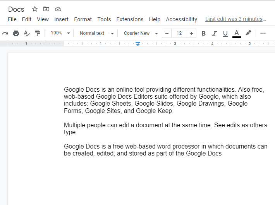
Task: Click the Docs document title
Action: (16, 9)
